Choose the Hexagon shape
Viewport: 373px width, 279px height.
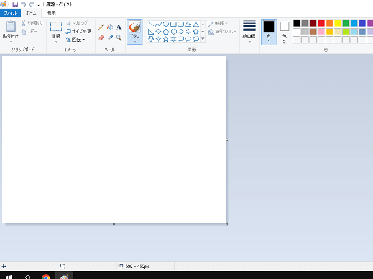[173, 32]
